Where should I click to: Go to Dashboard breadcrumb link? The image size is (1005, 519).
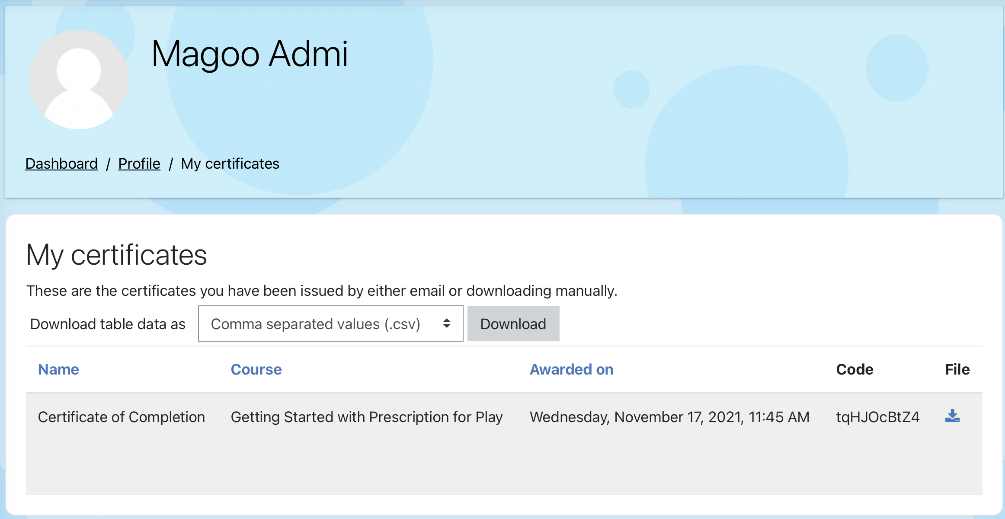pyautogui.click(x=61, y=164)
